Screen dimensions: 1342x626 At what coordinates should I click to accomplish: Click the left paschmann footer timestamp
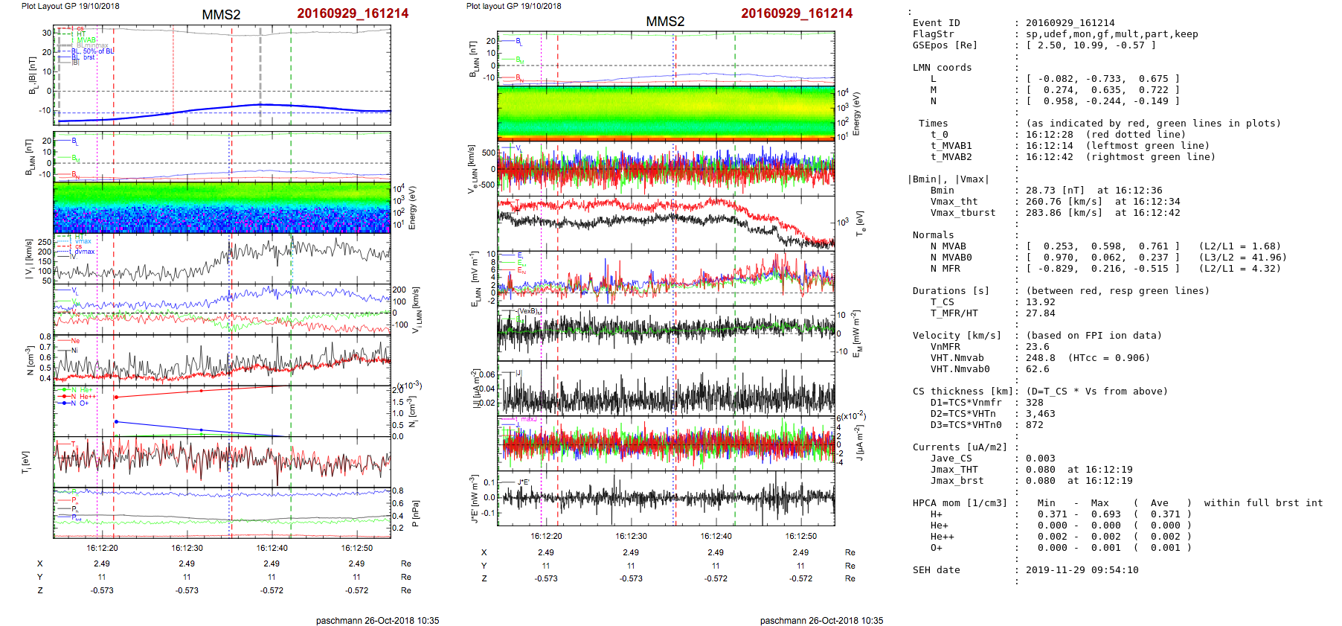pos(377,620)
